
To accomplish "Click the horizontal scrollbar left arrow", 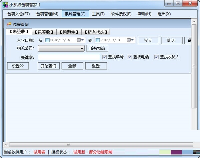I will click(6, 145).
